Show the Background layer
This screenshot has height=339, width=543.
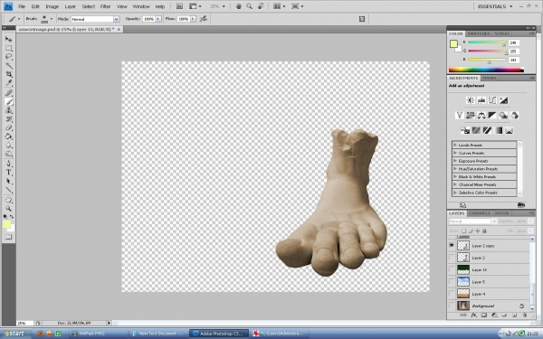click(452, 306)
